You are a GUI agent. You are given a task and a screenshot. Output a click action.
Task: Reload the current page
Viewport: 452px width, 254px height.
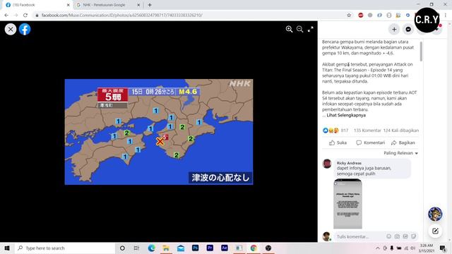point(25,15)
